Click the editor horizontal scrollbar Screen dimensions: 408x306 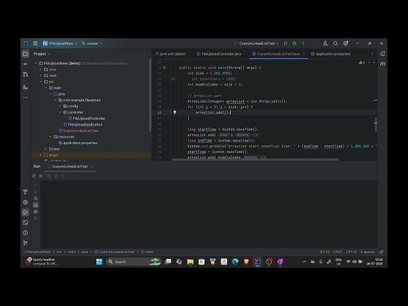(255, 159)
